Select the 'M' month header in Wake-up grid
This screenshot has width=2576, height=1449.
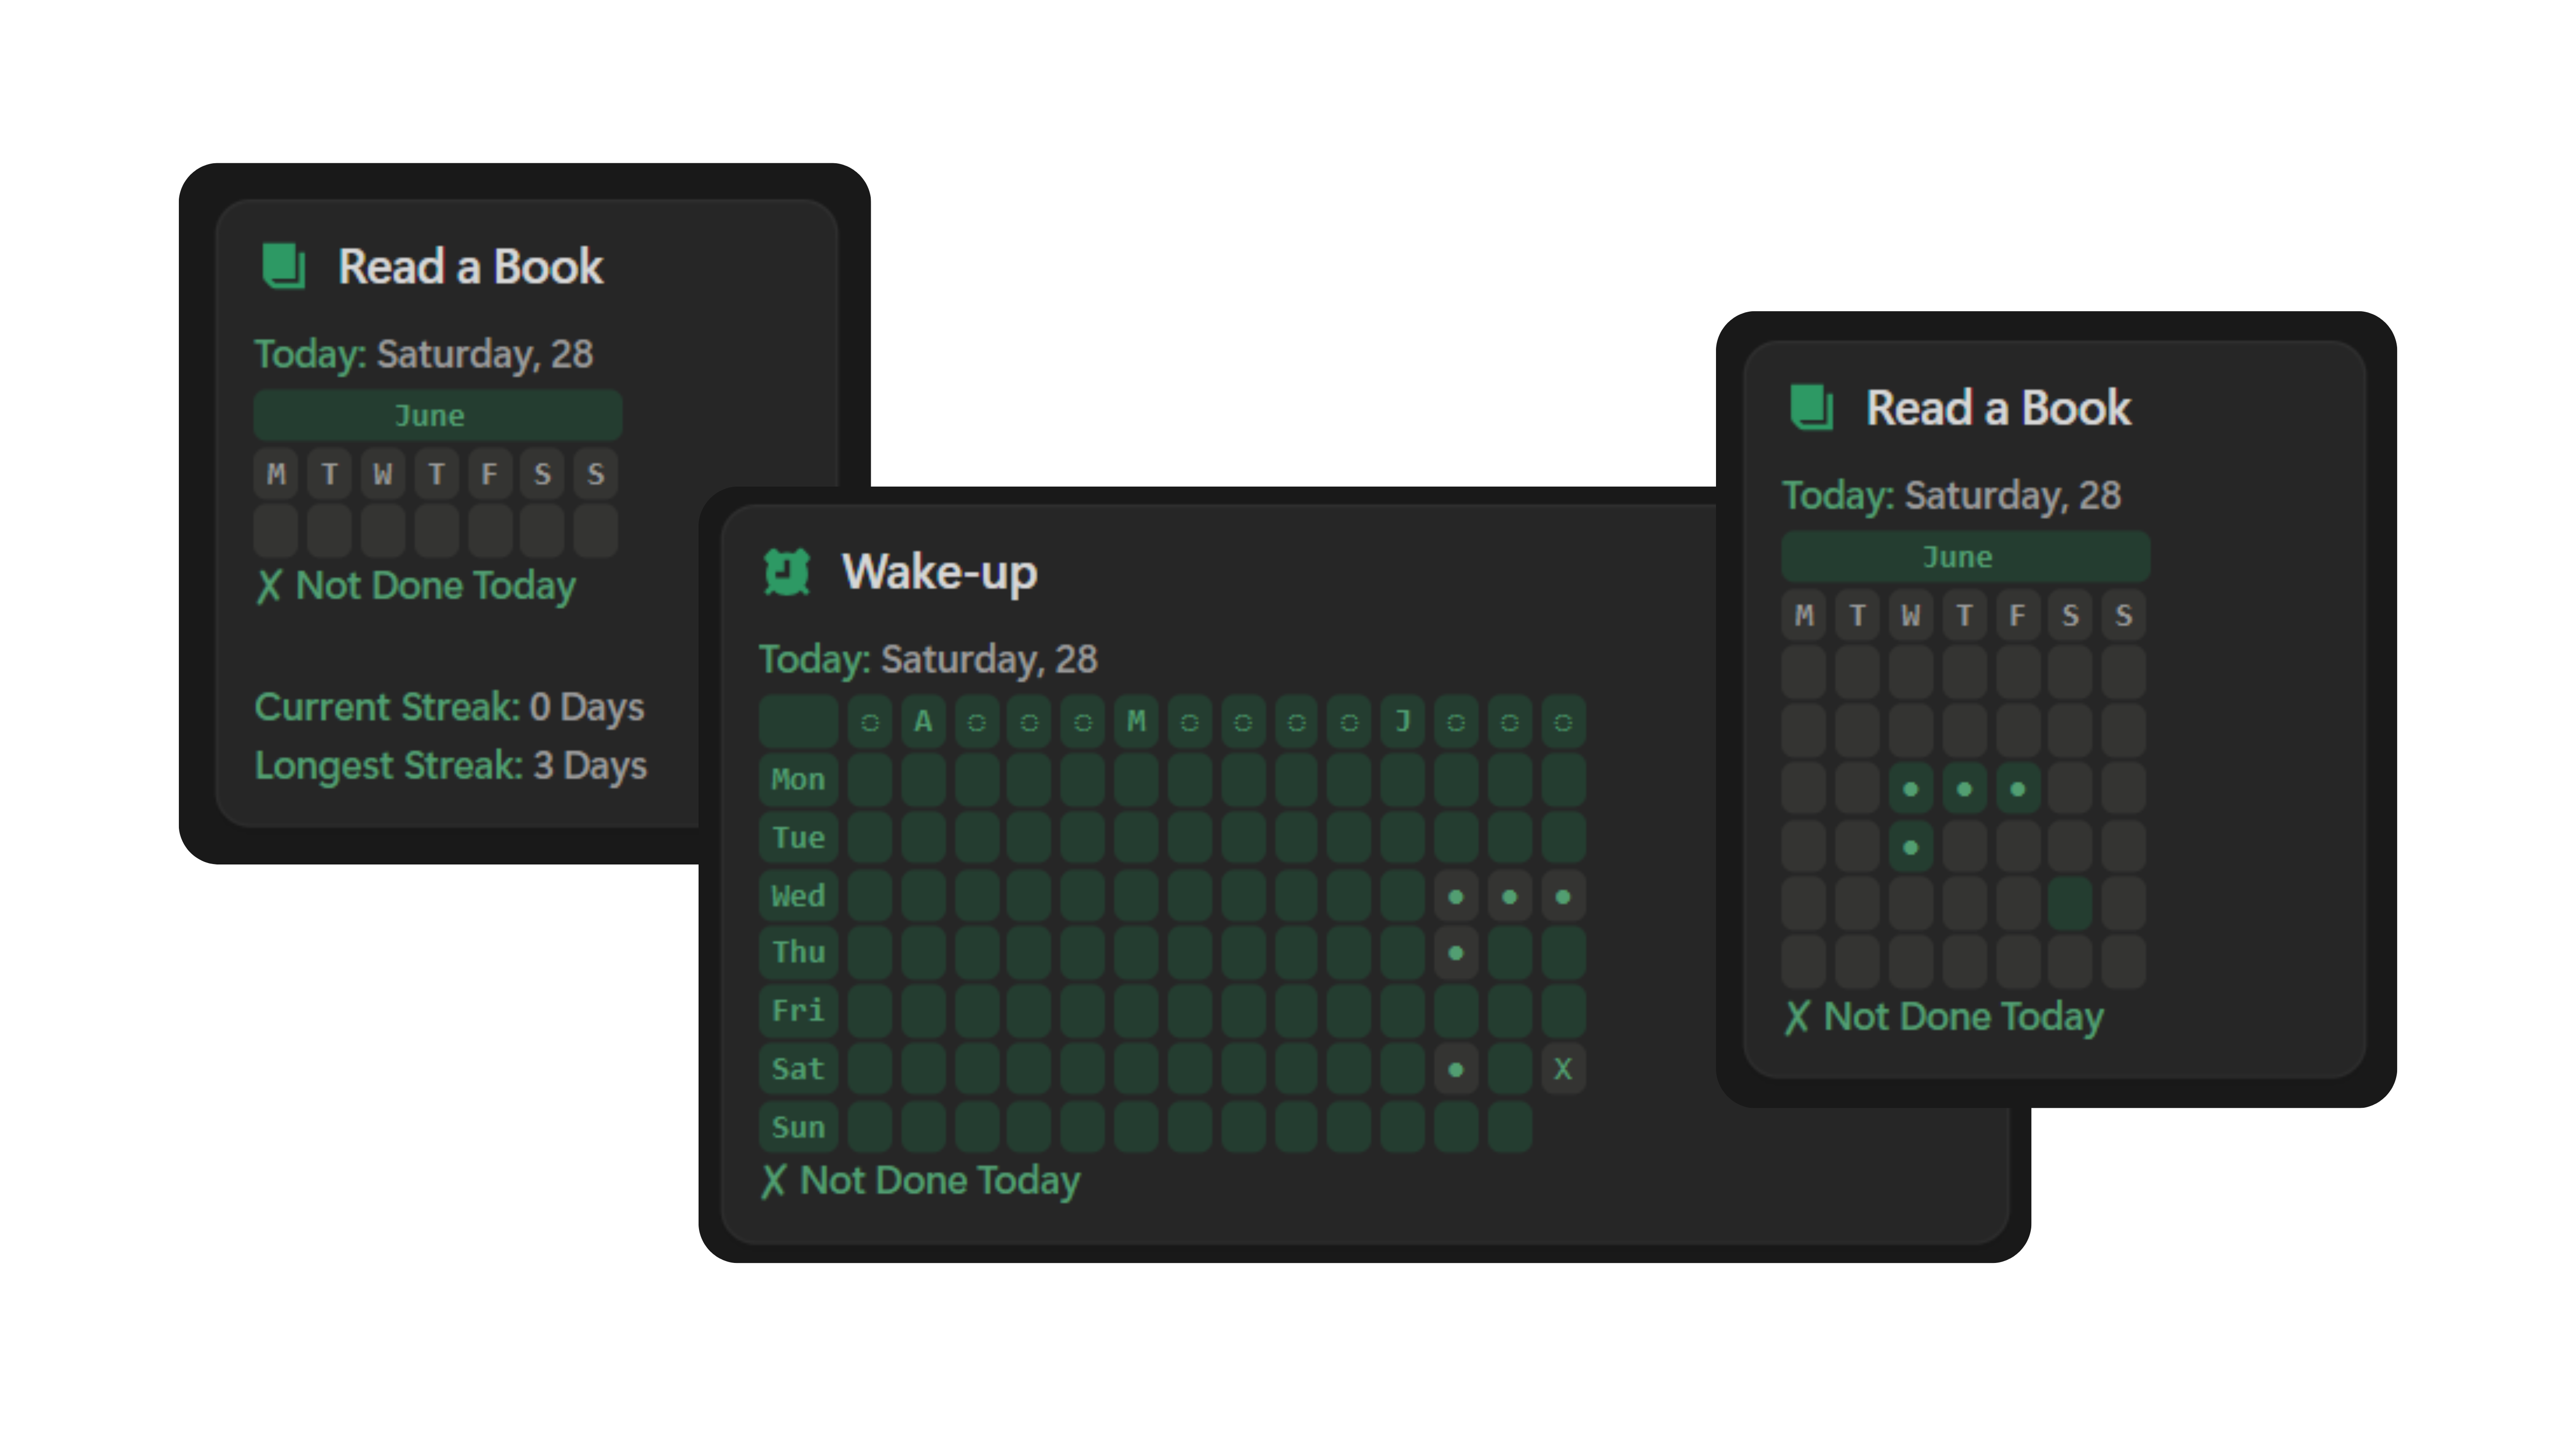1136,721
